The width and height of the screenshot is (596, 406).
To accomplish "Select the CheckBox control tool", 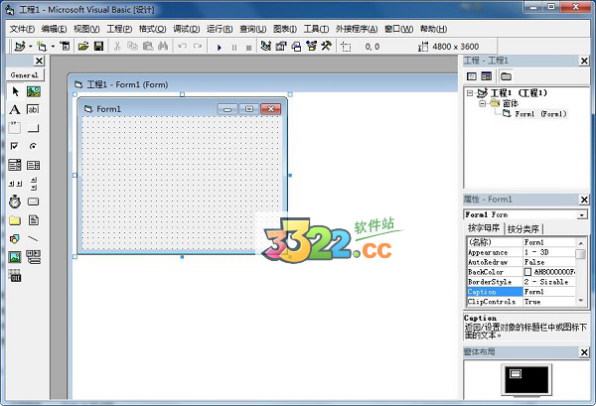I will 15,146.
